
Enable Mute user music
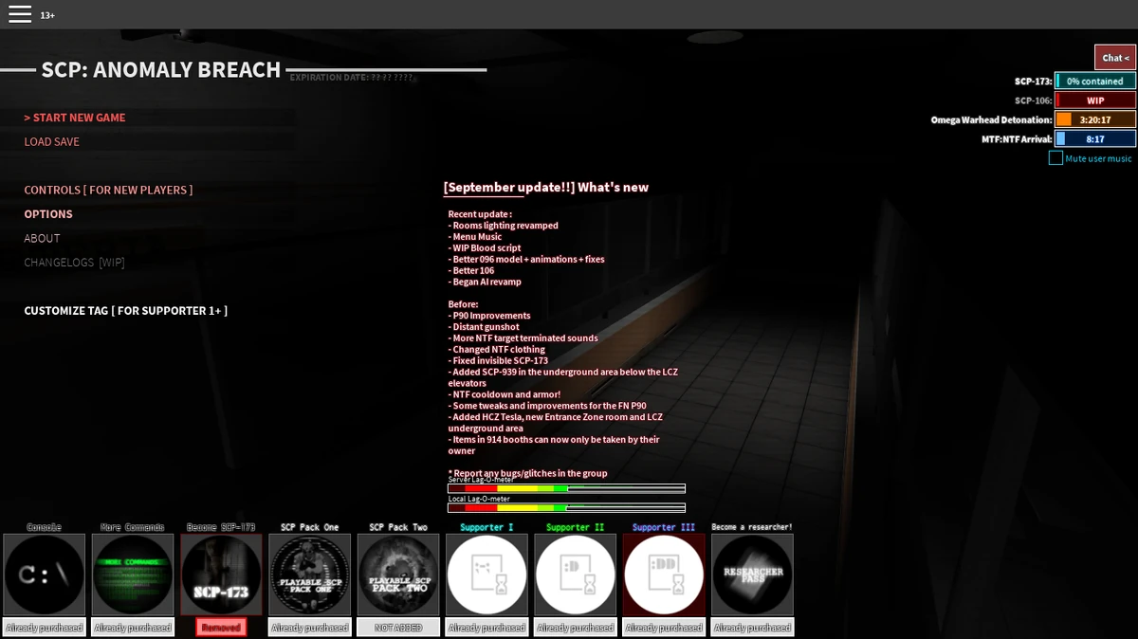[1056, 158]
